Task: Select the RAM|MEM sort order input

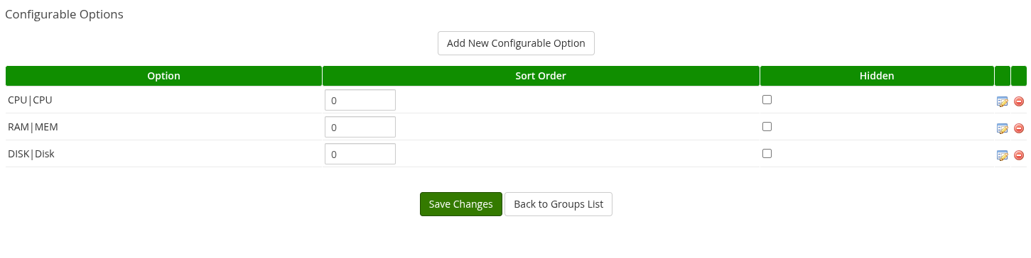Action: click(x=360, y=127)
